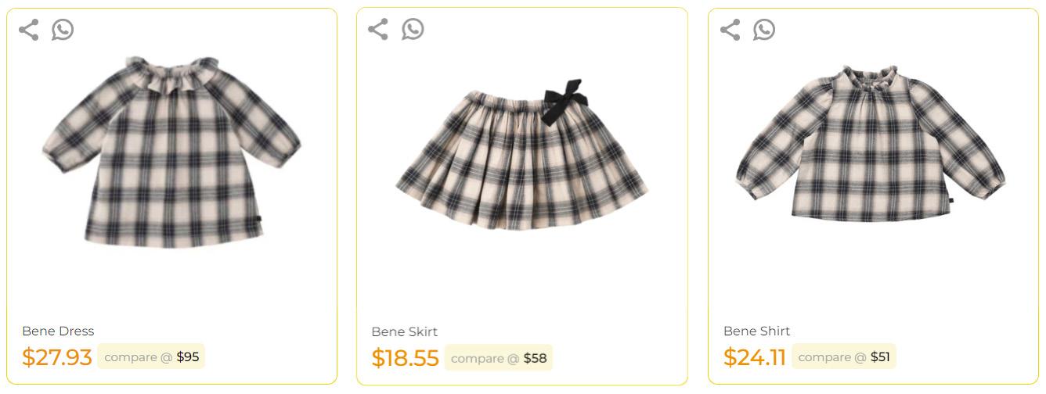Share Bene Skirt via WhatsApp icon
This screenshot has height=394, width=1046.
(x=413, y=30)
